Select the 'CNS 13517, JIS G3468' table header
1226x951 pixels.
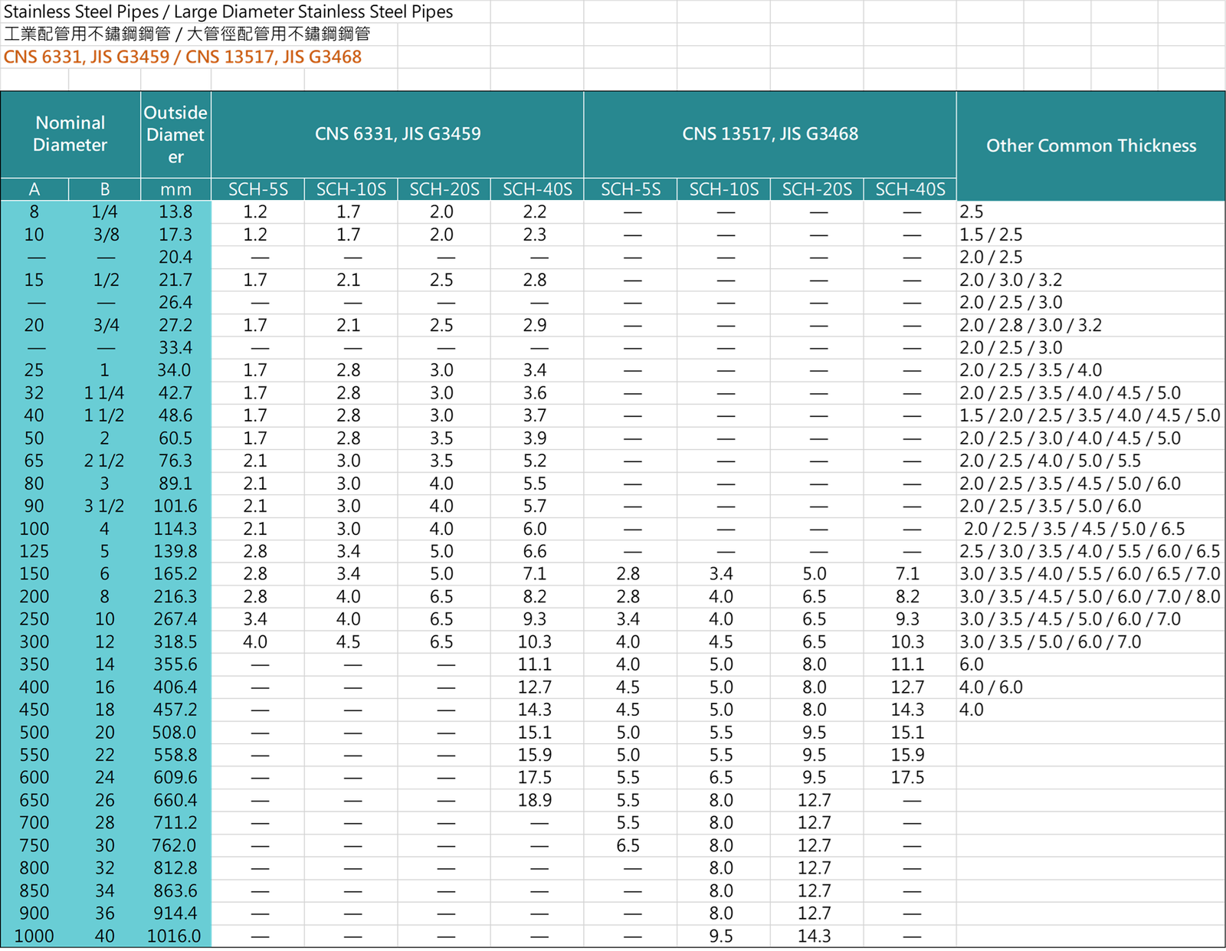tap(770, 134)
